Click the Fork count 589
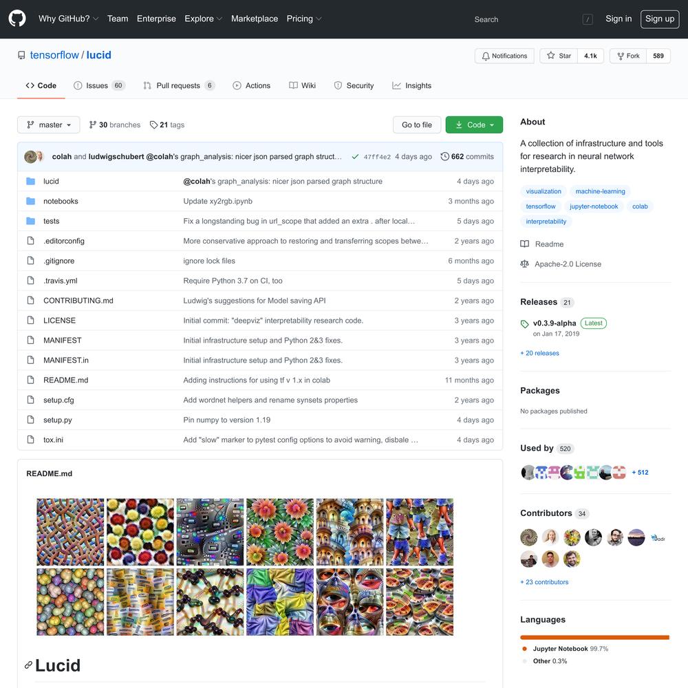The height and width of the screenshot is (688, 688). [658, 56]
